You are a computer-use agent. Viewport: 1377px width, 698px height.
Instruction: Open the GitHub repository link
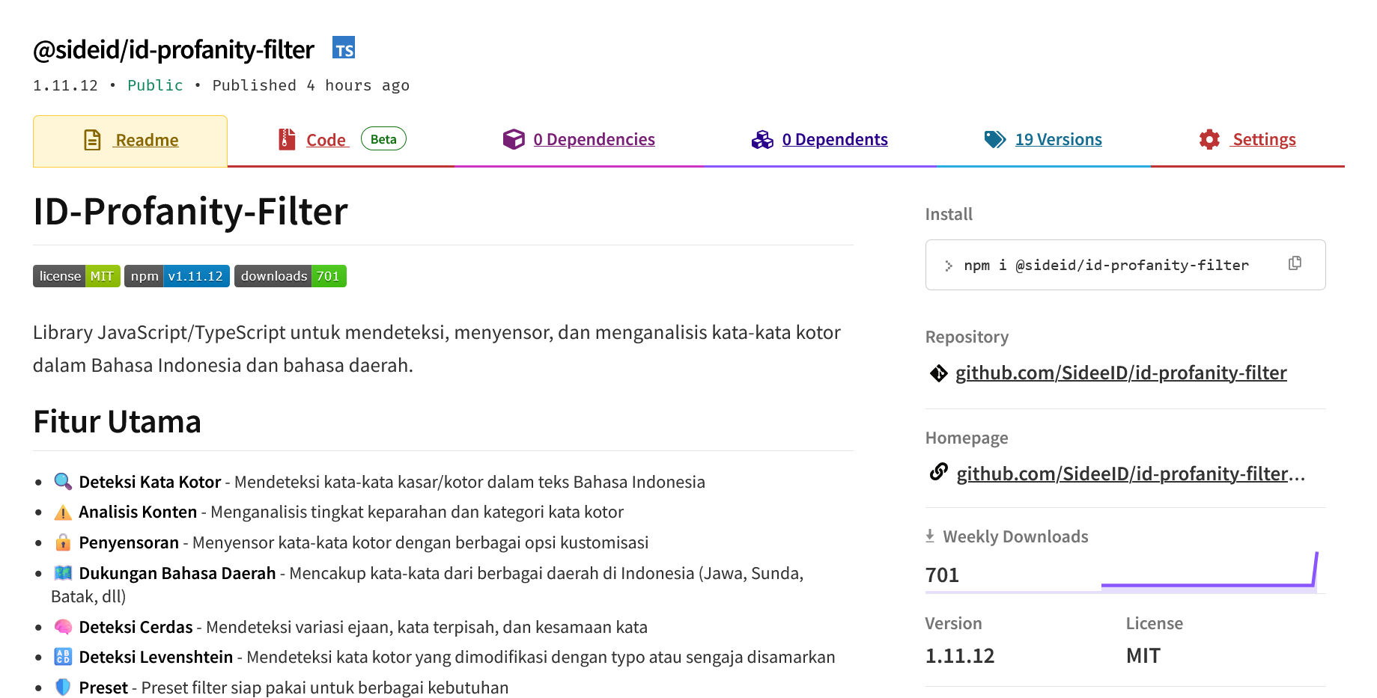[x=1121, y=373]
